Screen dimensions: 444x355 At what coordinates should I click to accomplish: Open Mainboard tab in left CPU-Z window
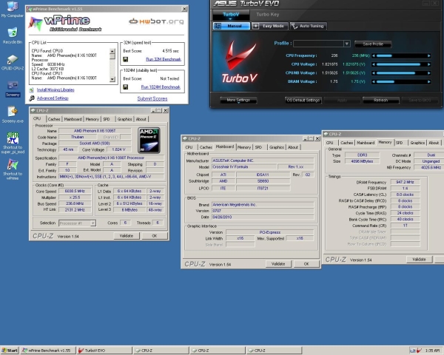(73, 119)
